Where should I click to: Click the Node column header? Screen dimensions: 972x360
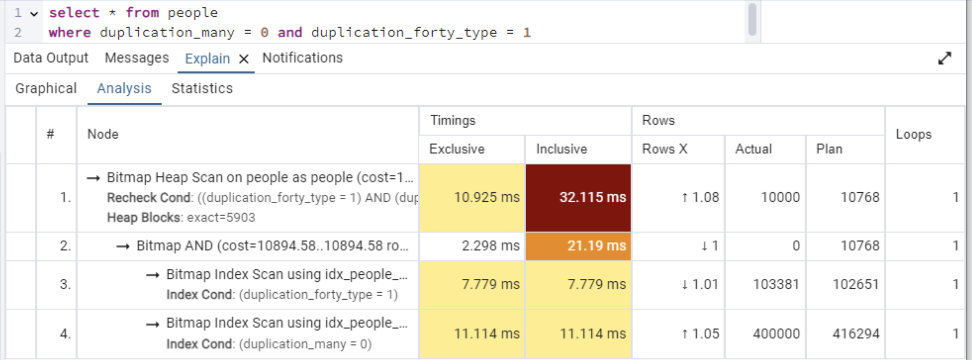point(248,135)
